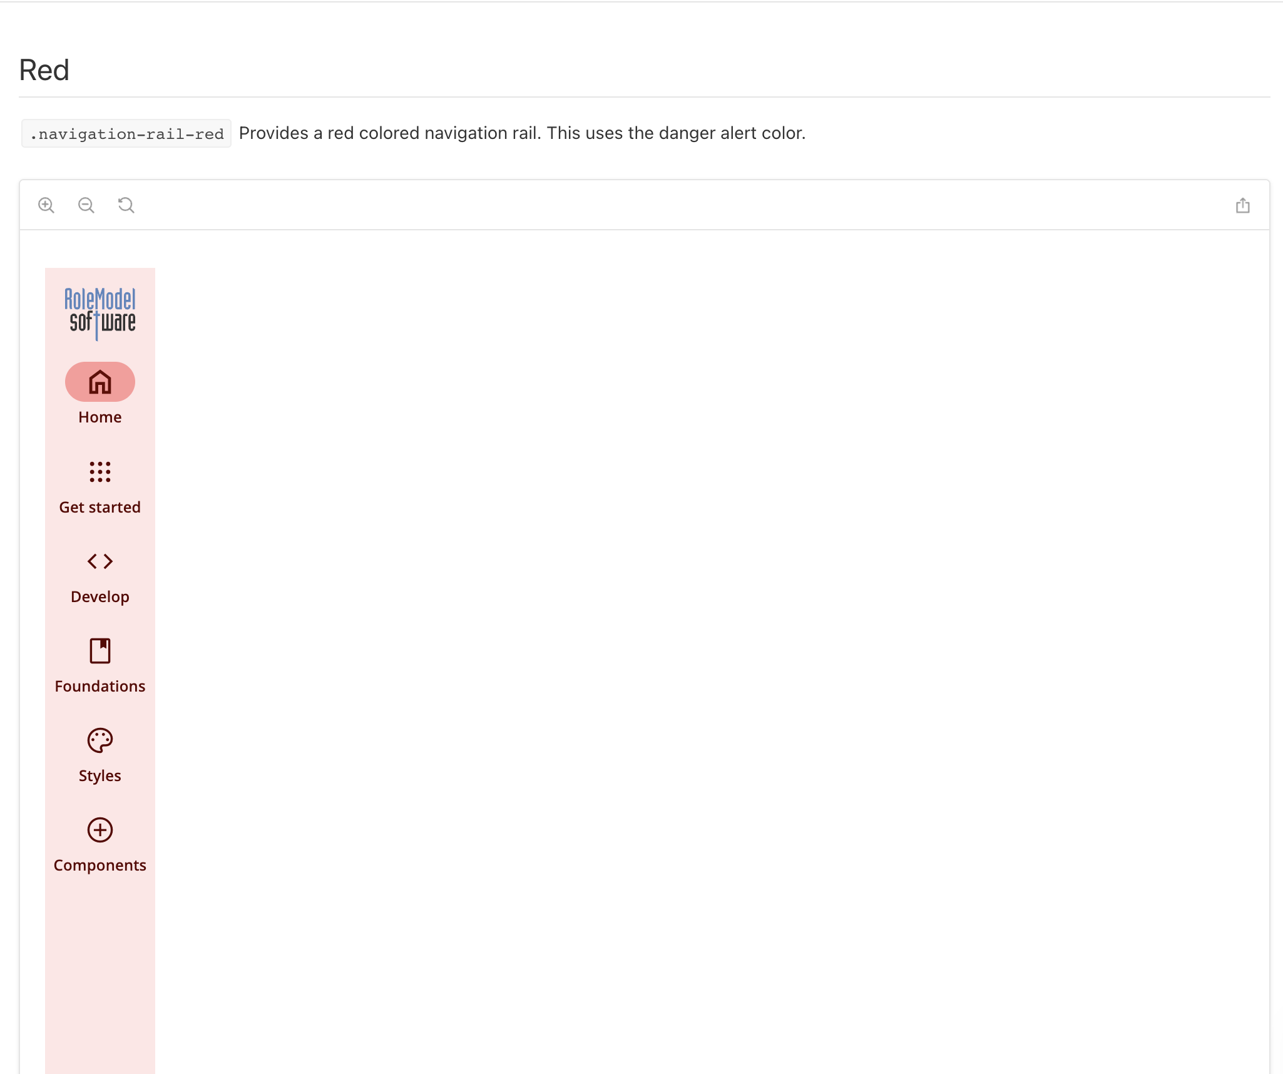This screenshot has width=1283, height=1074.
Task: Click the Foundations book icon
Action: (100, 651)
